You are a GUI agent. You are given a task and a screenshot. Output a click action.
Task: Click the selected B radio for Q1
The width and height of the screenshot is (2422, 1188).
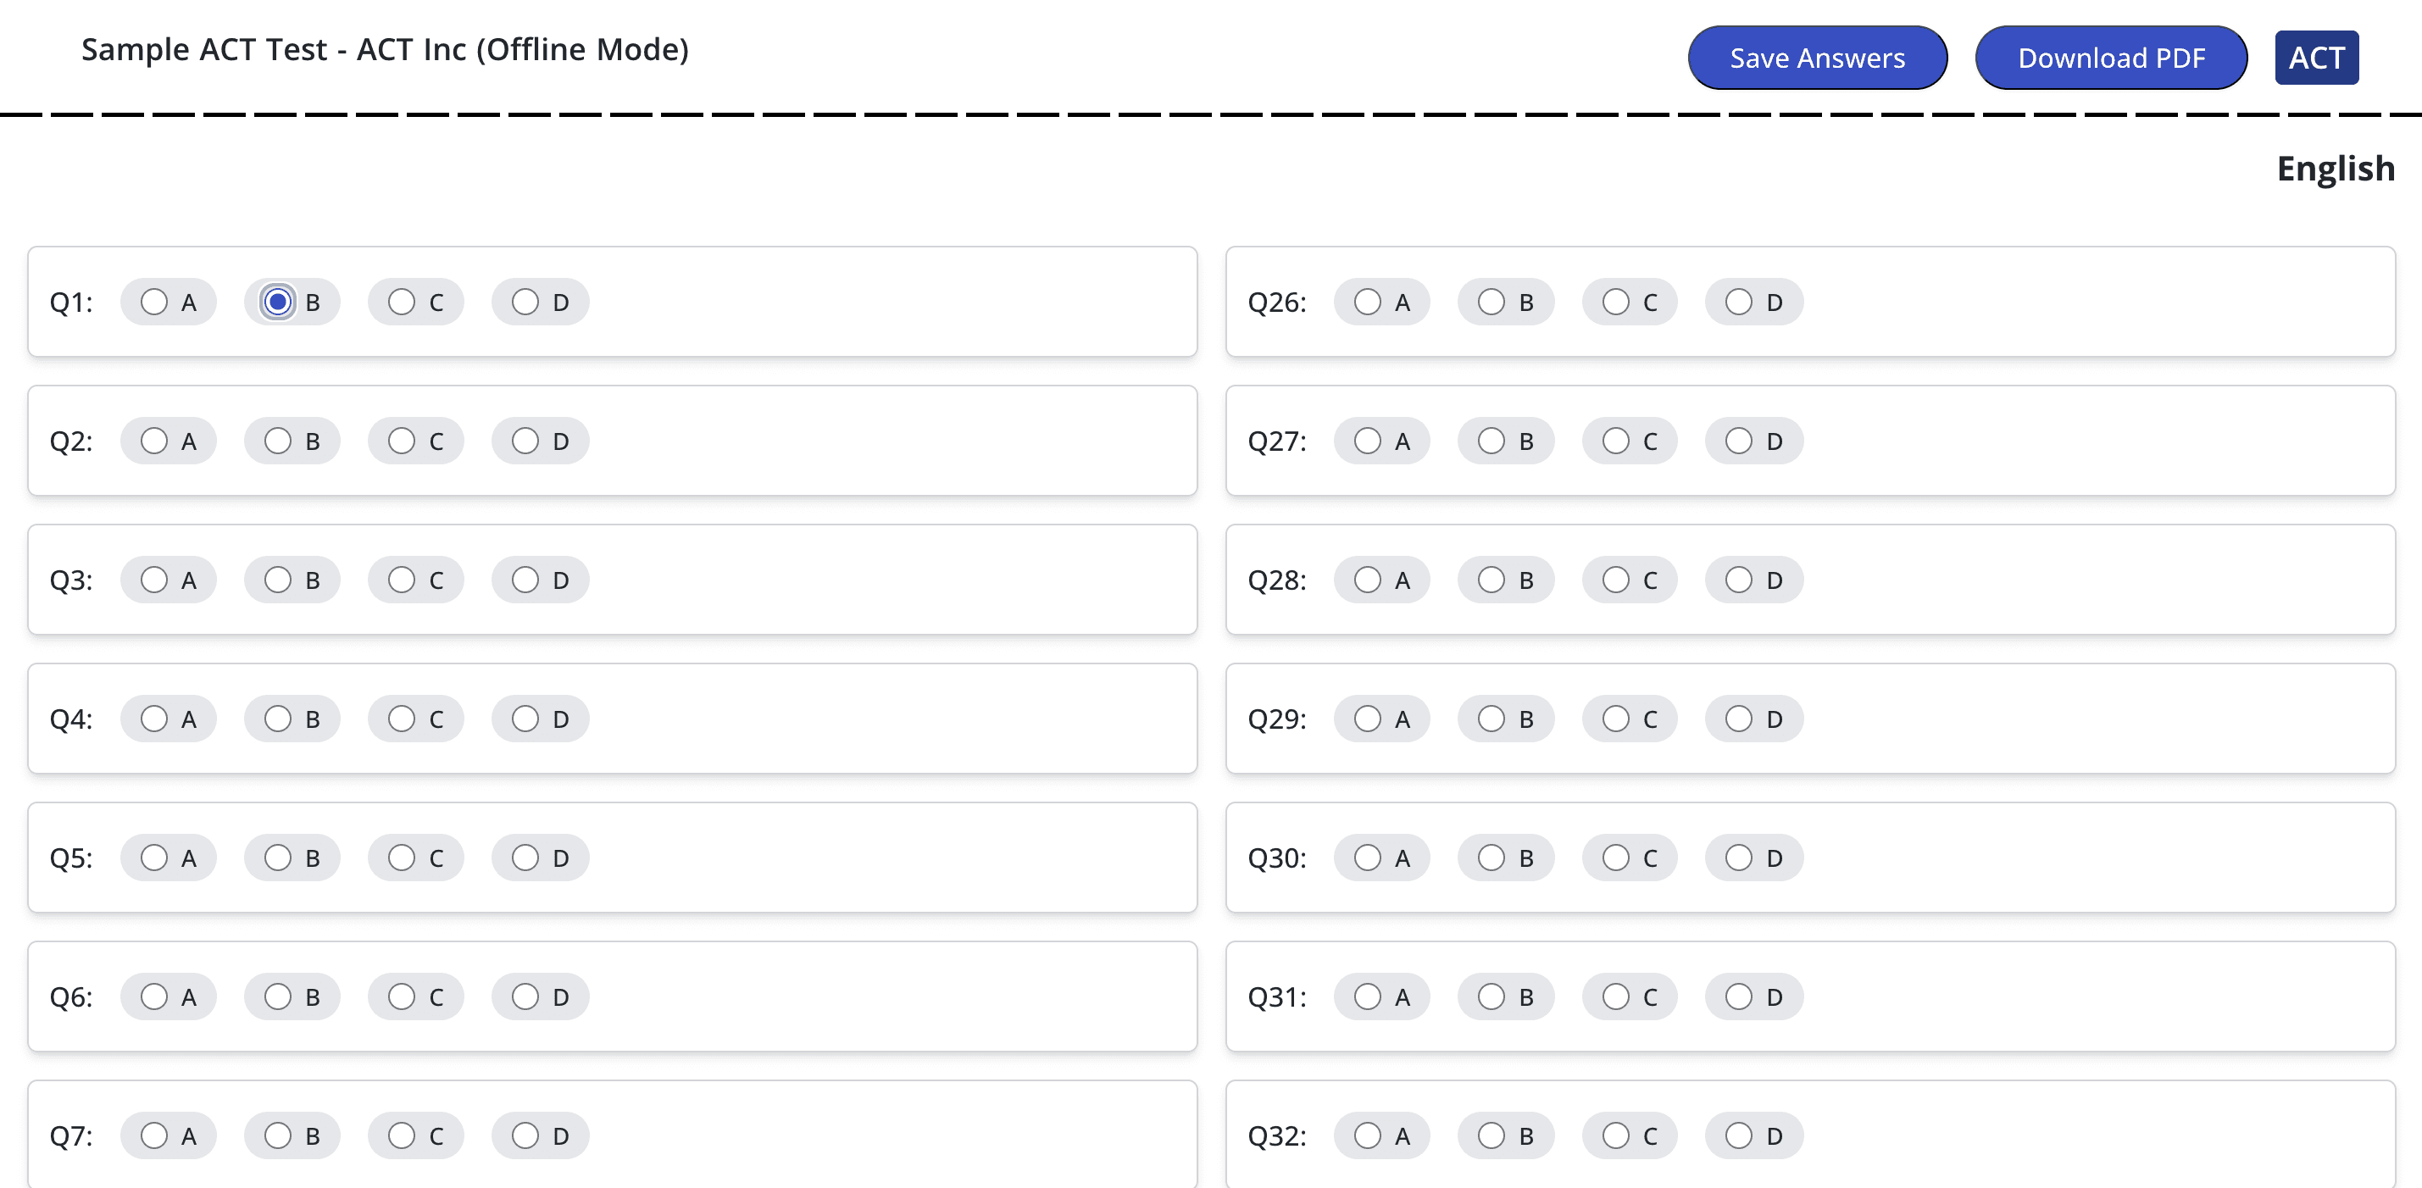277,302
